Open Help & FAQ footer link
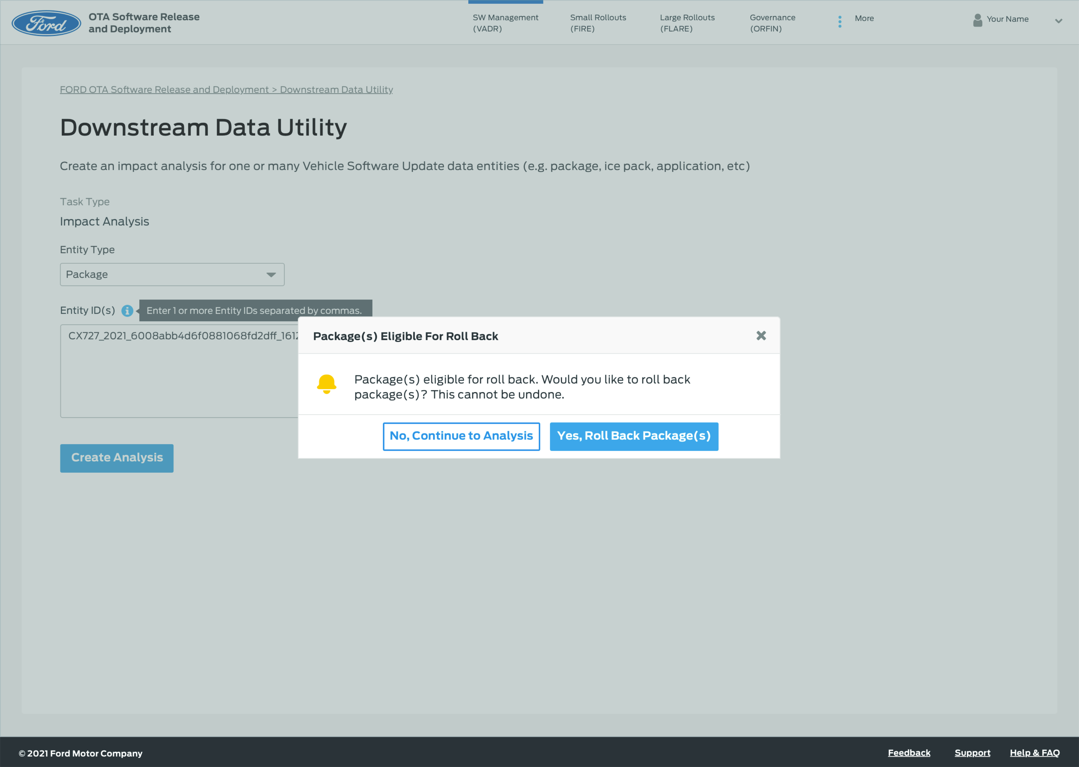This screenshot has width=1079, height=767. [x=1034, y=752]
